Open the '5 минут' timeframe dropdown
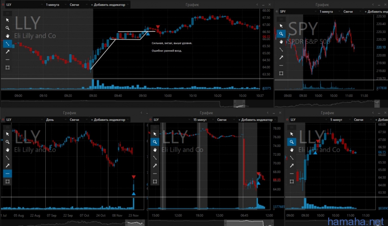This screenshot has height=226, width=388. click(340, 119)
